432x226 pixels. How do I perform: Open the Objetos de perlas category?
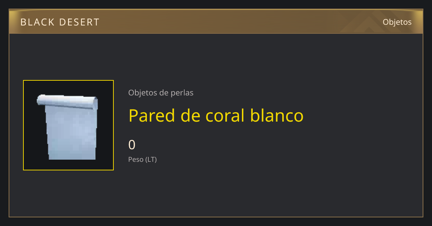point(161,93)
